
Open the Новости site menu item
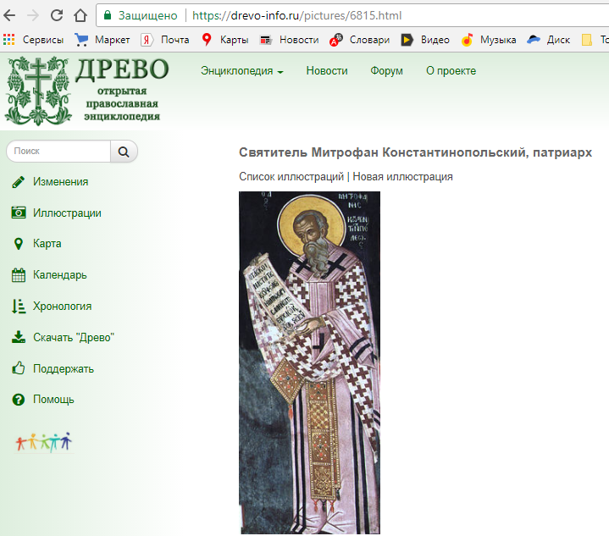point(327,71)
